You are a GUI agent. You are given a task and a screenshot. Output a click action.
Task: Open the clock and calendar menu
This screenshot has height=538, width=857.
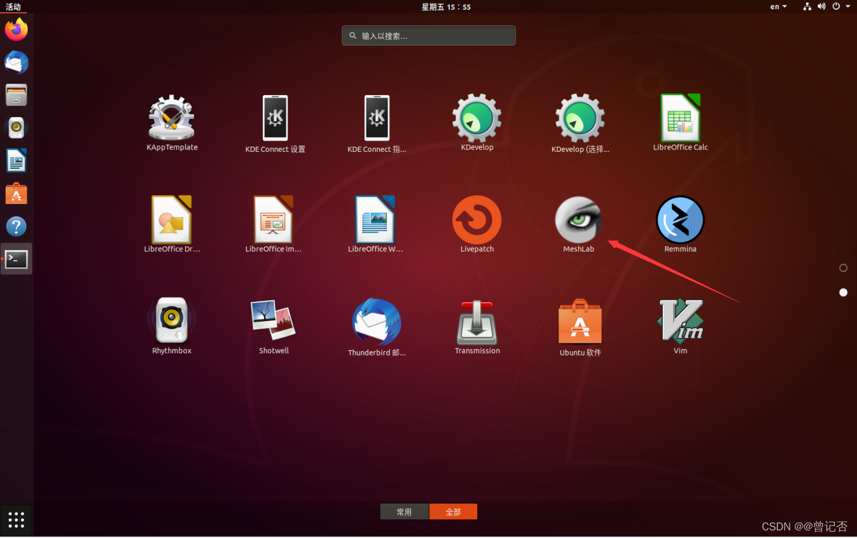[x=446, y=7]
